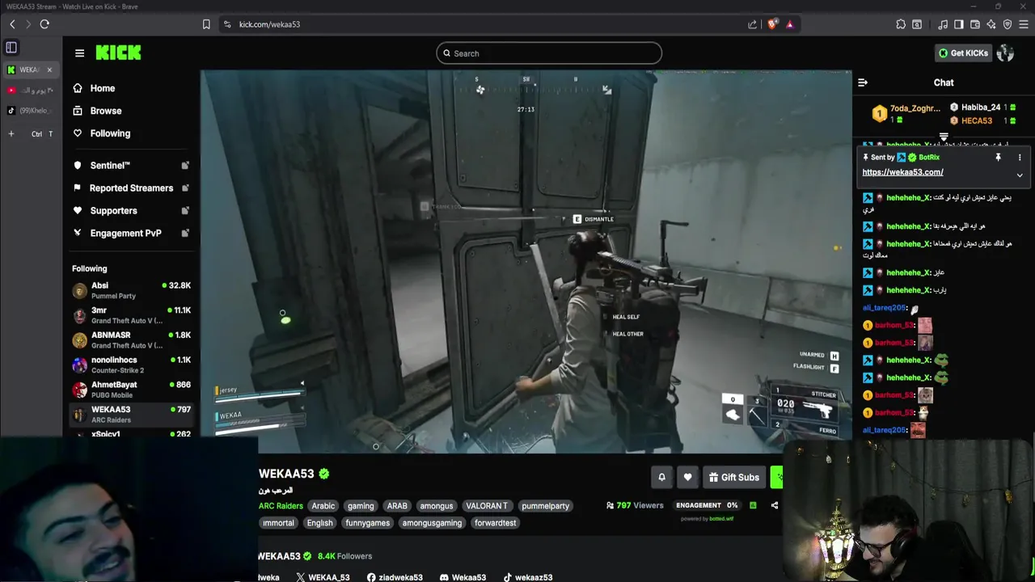Expand the pinned message chevron
The height and width of the screenshot is (582, 1035).
pos(1020,175)
